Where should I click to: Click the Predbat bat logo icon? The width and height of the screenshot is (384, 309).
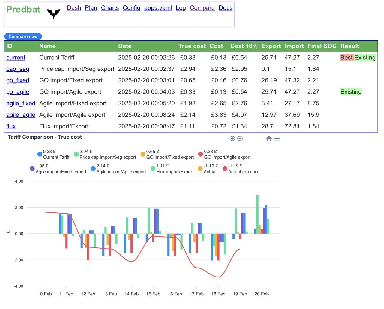pos(54,13)
